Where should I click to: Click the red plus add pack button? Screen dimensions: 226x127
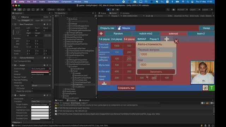click(x=101, y=34)
